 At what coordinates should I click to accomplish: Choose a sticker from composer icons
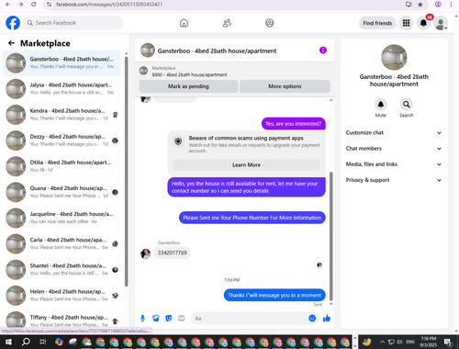tap(169, 319)
